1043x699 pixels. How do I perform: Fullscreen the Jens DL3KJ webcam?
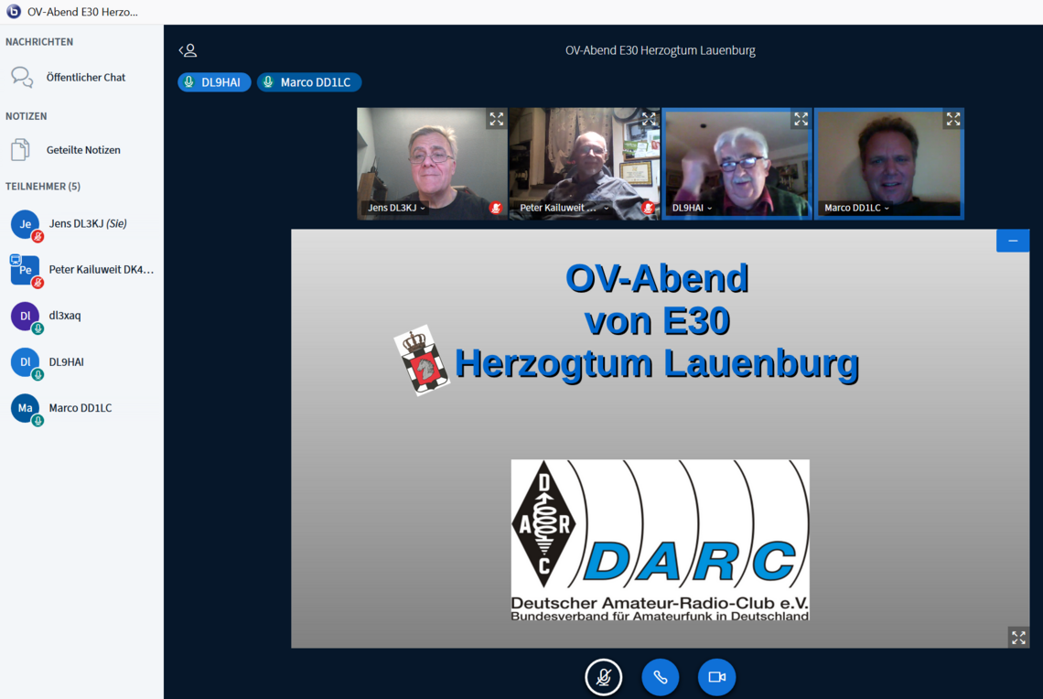496,120
